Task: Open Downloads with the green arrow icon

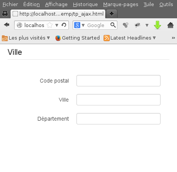Action: click(x=158, y=25)
